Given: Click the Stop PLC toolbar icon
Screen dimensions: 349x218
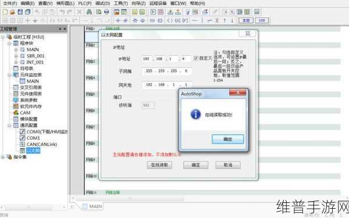Looking at the screenshot, I should point(161,12).
